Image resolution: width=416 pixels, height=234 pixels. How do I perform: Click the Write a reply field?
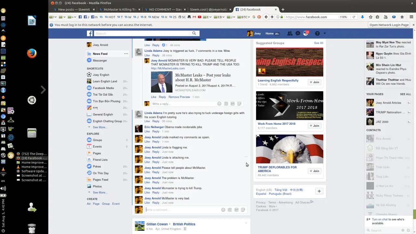pyautogui.click(x=183, y=104)
